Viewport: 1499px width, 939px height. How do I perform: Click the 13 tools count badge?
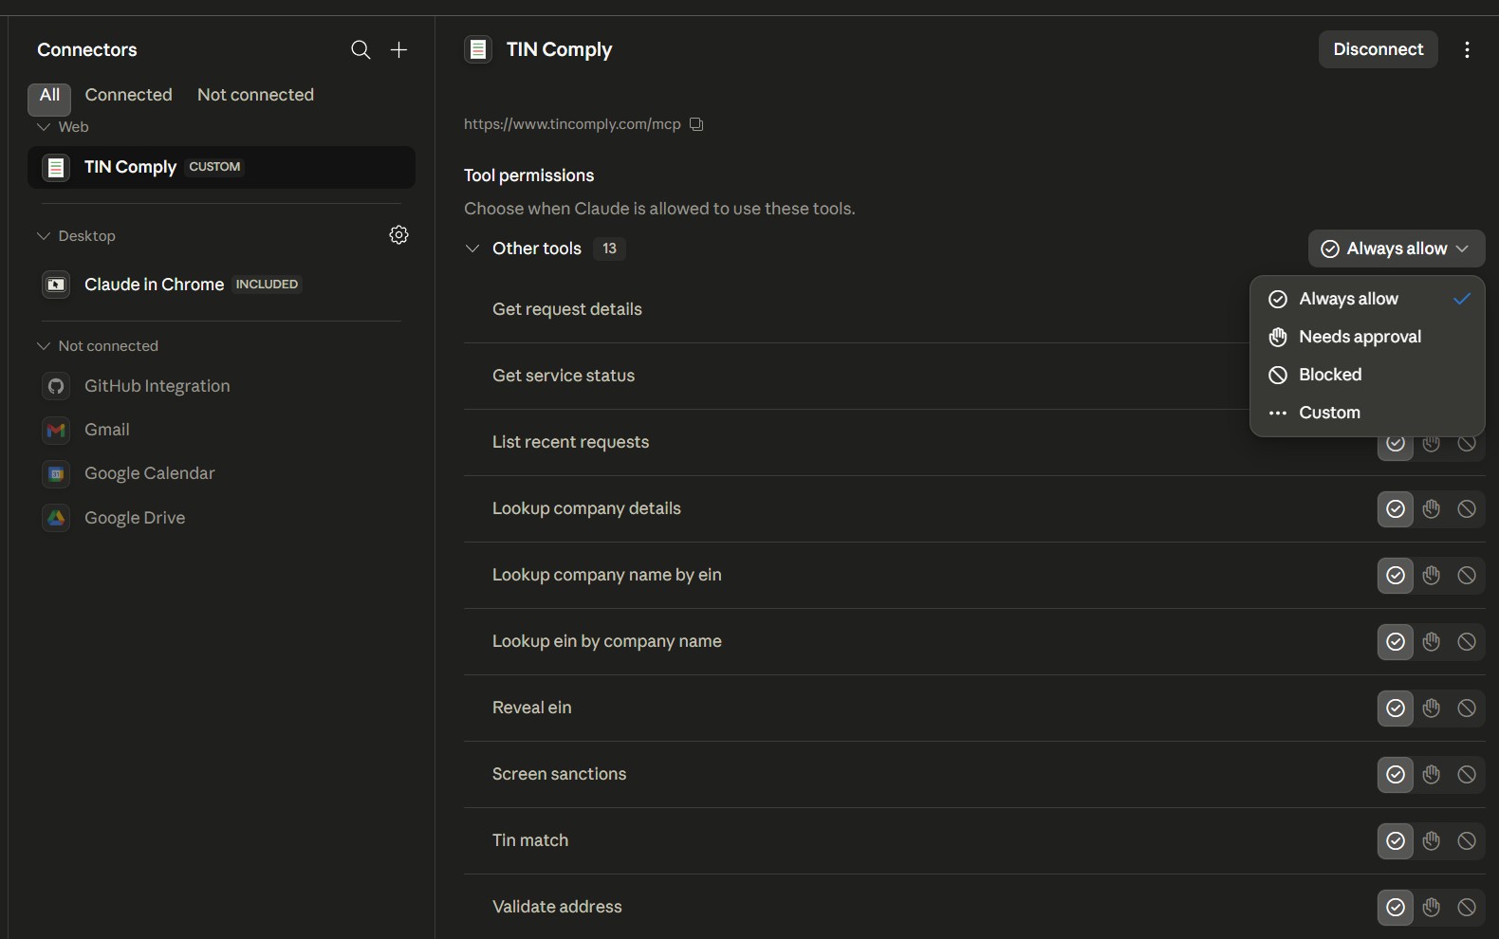609,249
